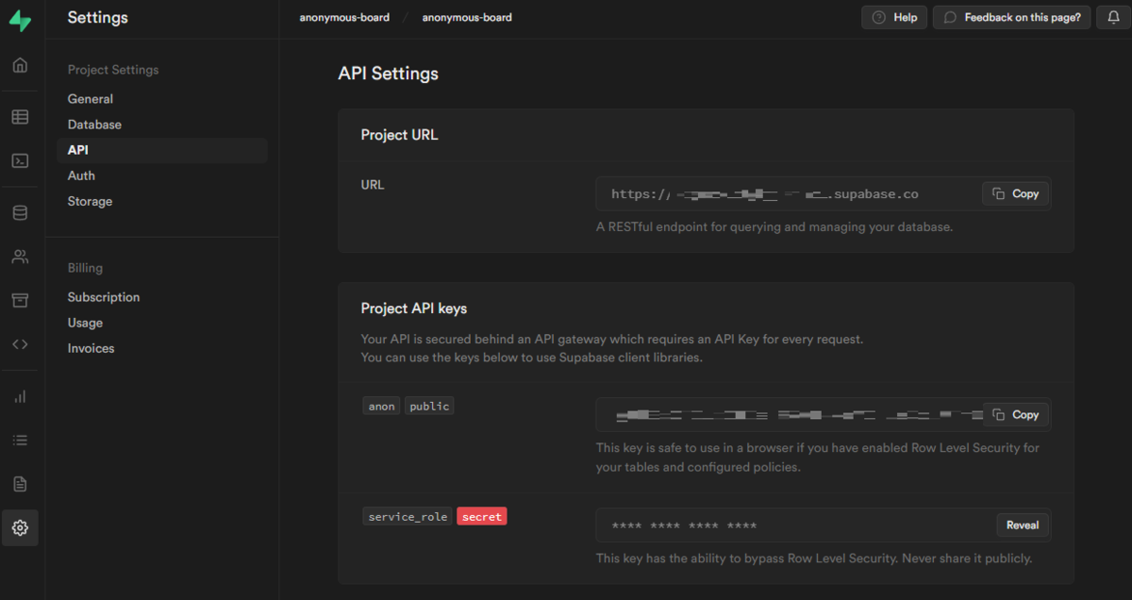
Task: Click the Settings gear icon in sidebar
Action: click(20, 528)
